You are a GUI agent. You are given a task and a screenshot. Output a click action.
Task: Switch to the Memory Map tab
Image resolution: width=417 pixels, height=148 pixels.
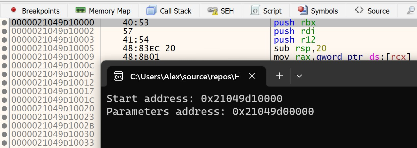click(x=103, y=11)
